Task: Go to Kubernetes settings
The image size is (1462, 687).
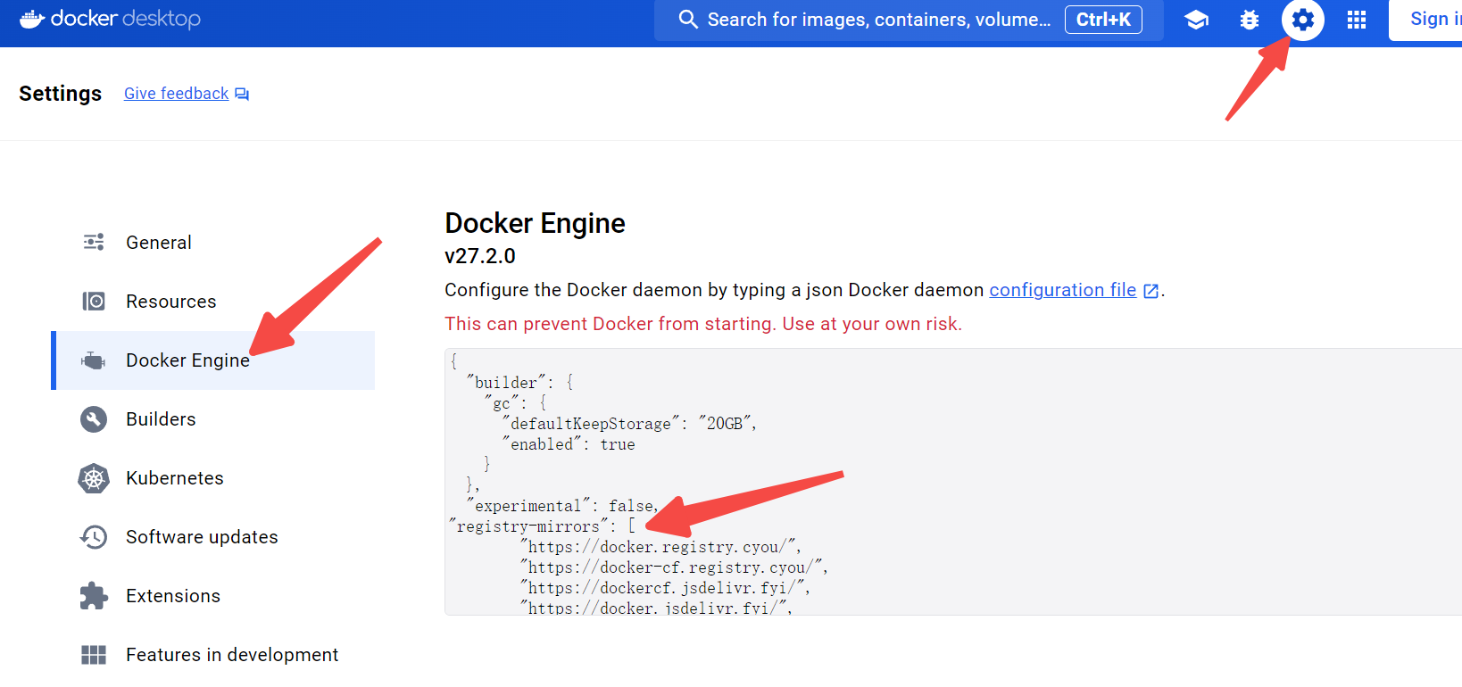Action: click(x=213, y=478)
